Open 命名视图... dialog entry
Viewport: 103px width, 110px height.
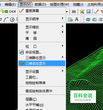pos(42,52)
